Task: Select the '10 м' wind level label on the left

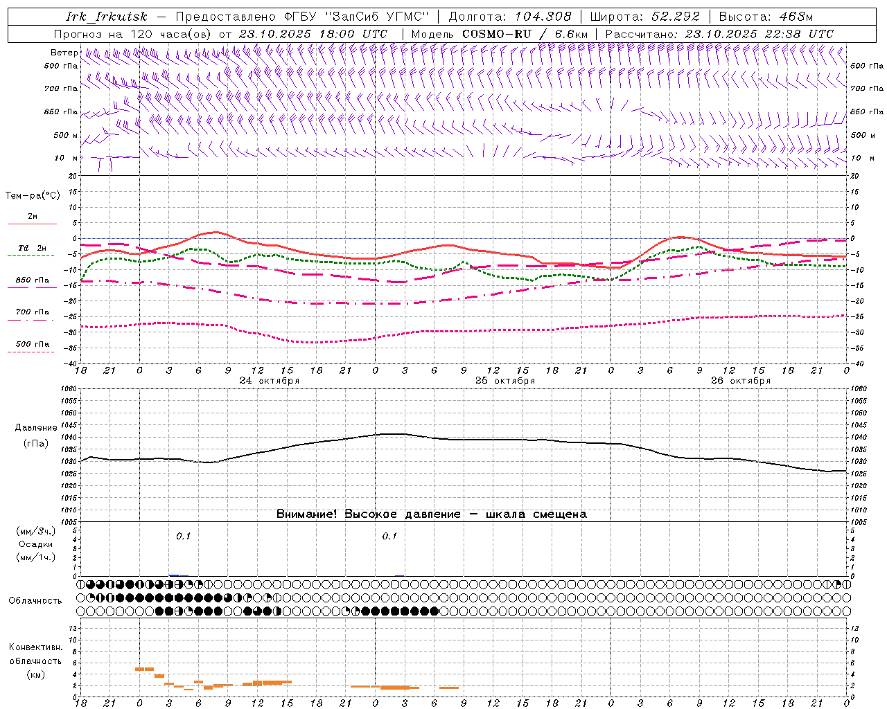Action: tap(67, 158)
